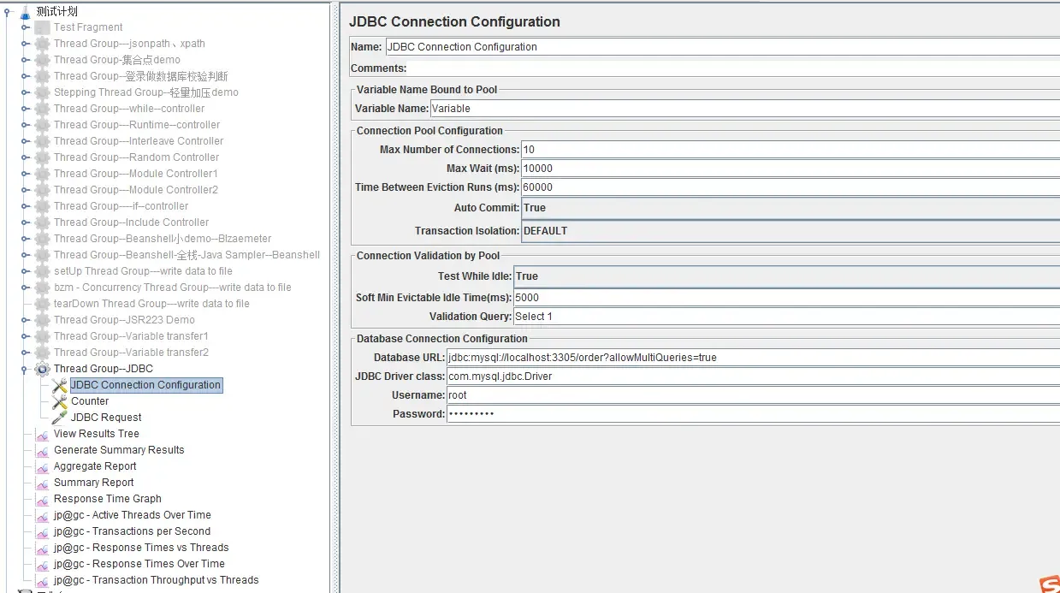This screenshot has height=593, width=1060.
Task: Click the Database URL input field
Action: [751, 358]
